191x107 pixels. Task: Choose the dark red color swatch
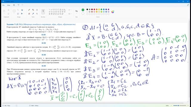pyautogui.click(x=92, y=9)
